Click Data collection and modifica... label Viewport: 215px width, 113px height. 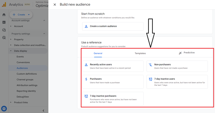coord(30,45)
